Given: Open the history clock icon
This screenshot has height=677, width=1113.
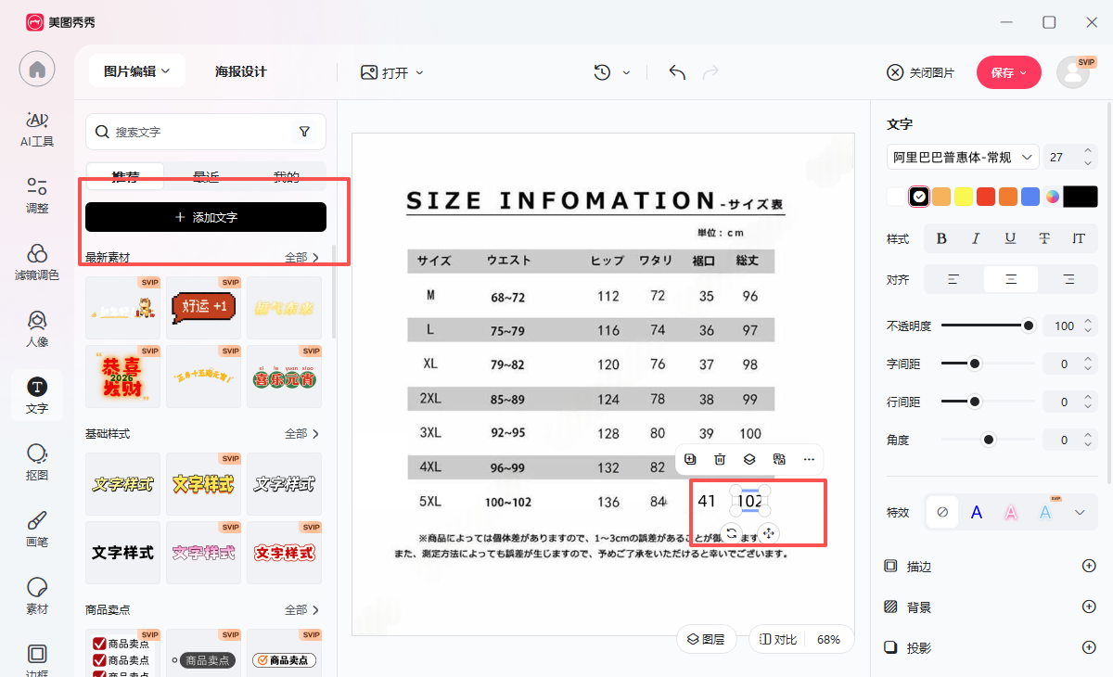Looking at the screenshot, I should coord(603,72).
